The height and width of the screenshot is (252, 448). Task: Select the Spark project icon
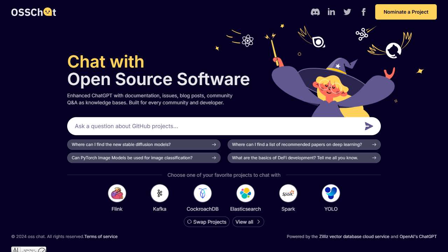click(x=288, y=193)
